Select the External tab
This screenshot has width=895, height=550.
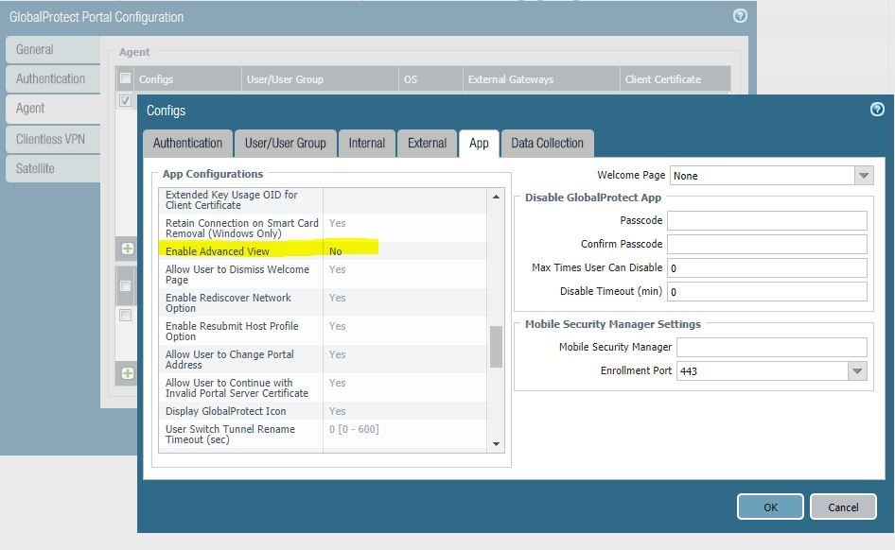[x=427, y=144]
